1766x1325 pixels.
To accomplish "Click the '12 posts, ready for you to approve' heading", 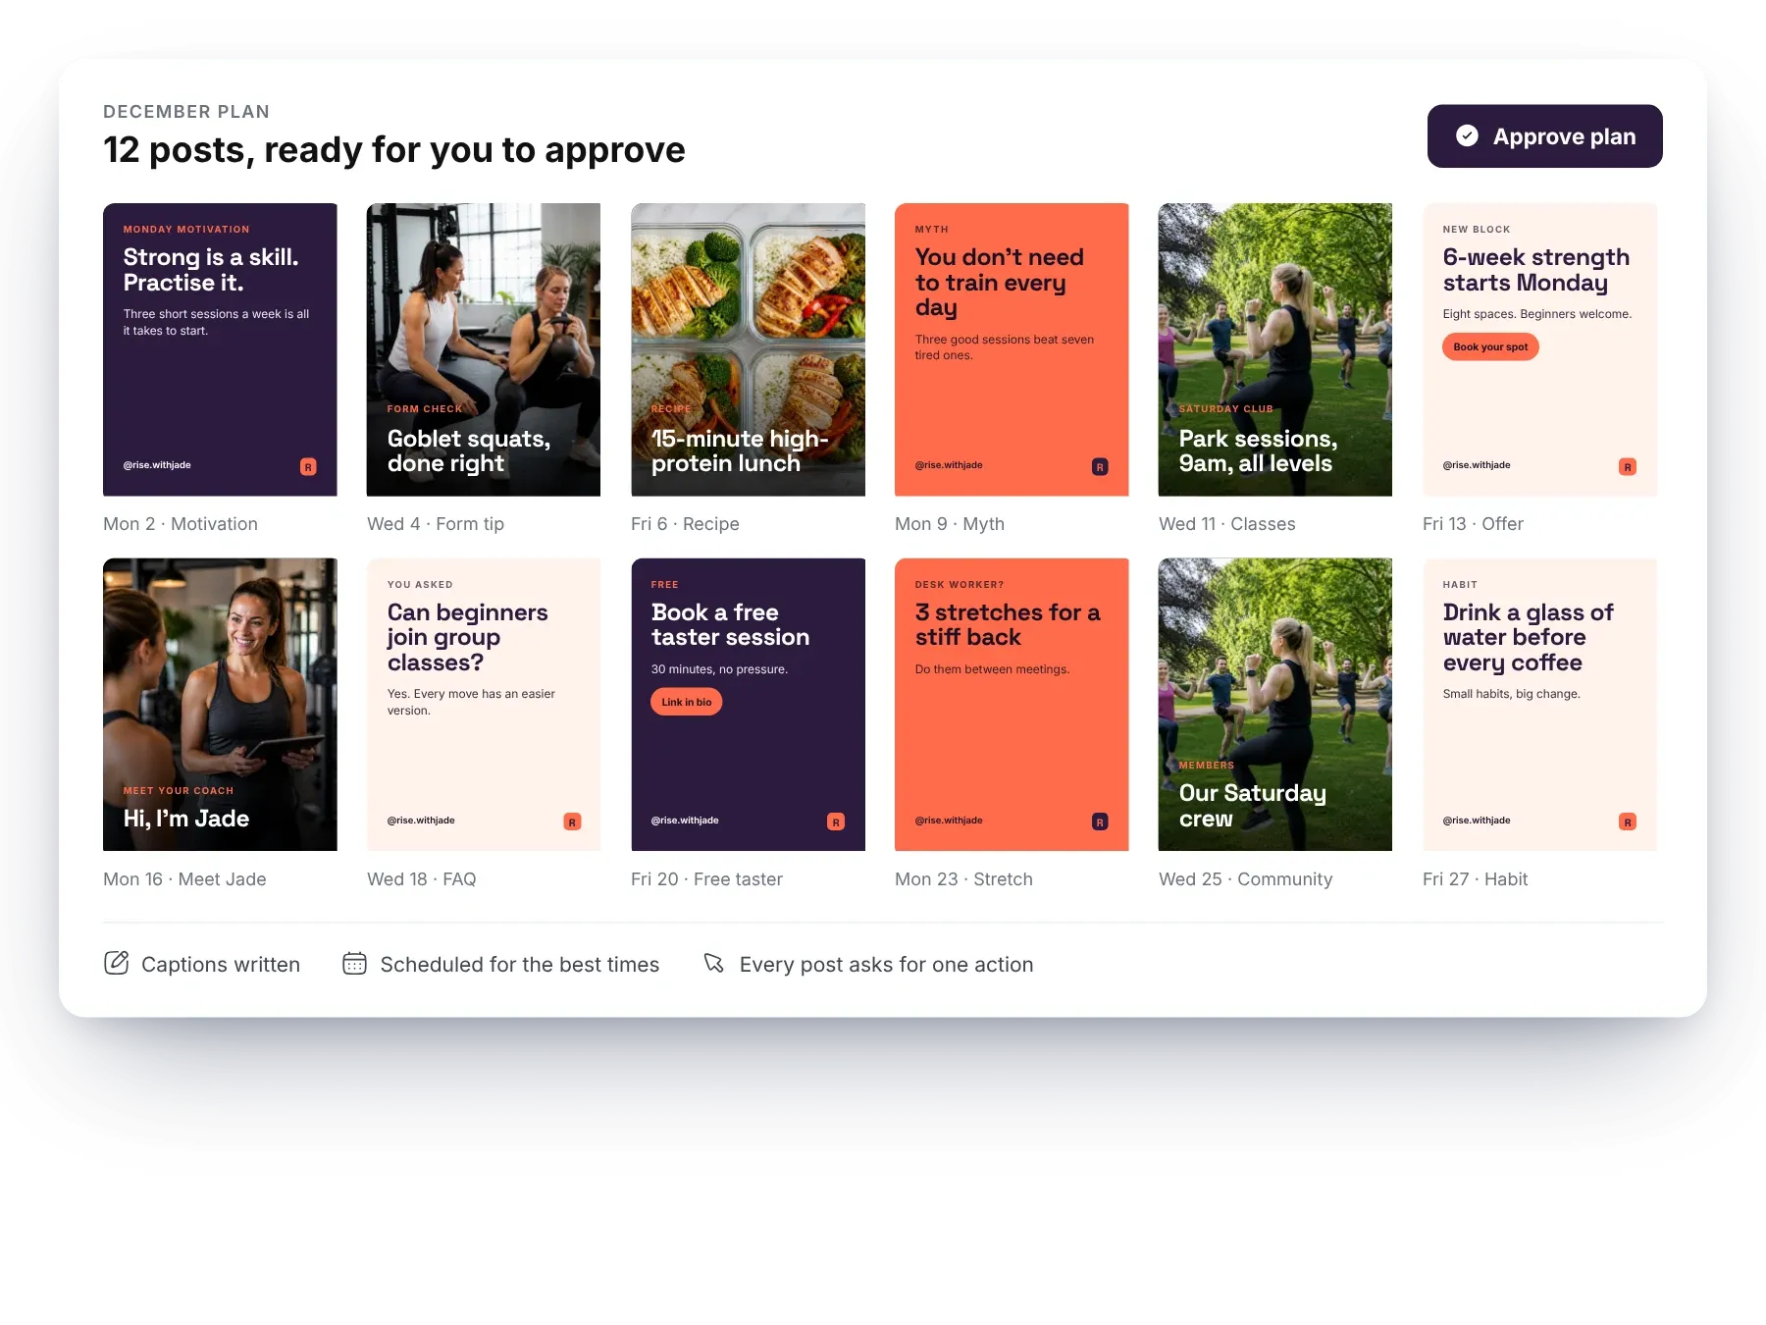I will [393, 150].
